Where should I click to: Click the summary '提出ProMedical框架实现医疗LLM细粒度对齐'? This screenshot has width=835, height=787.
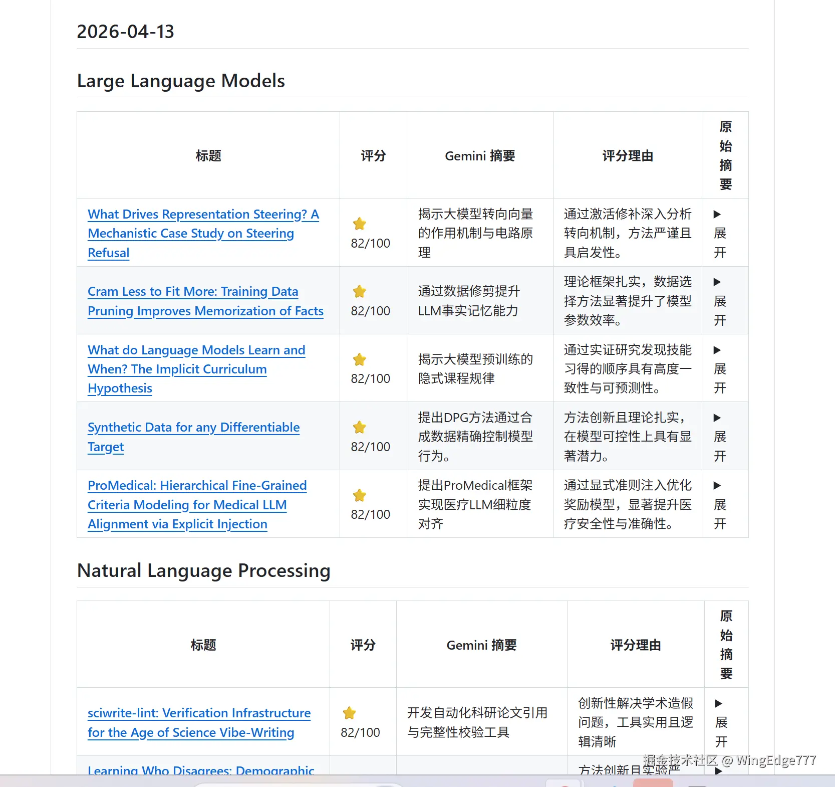click(x=476, y=504)
